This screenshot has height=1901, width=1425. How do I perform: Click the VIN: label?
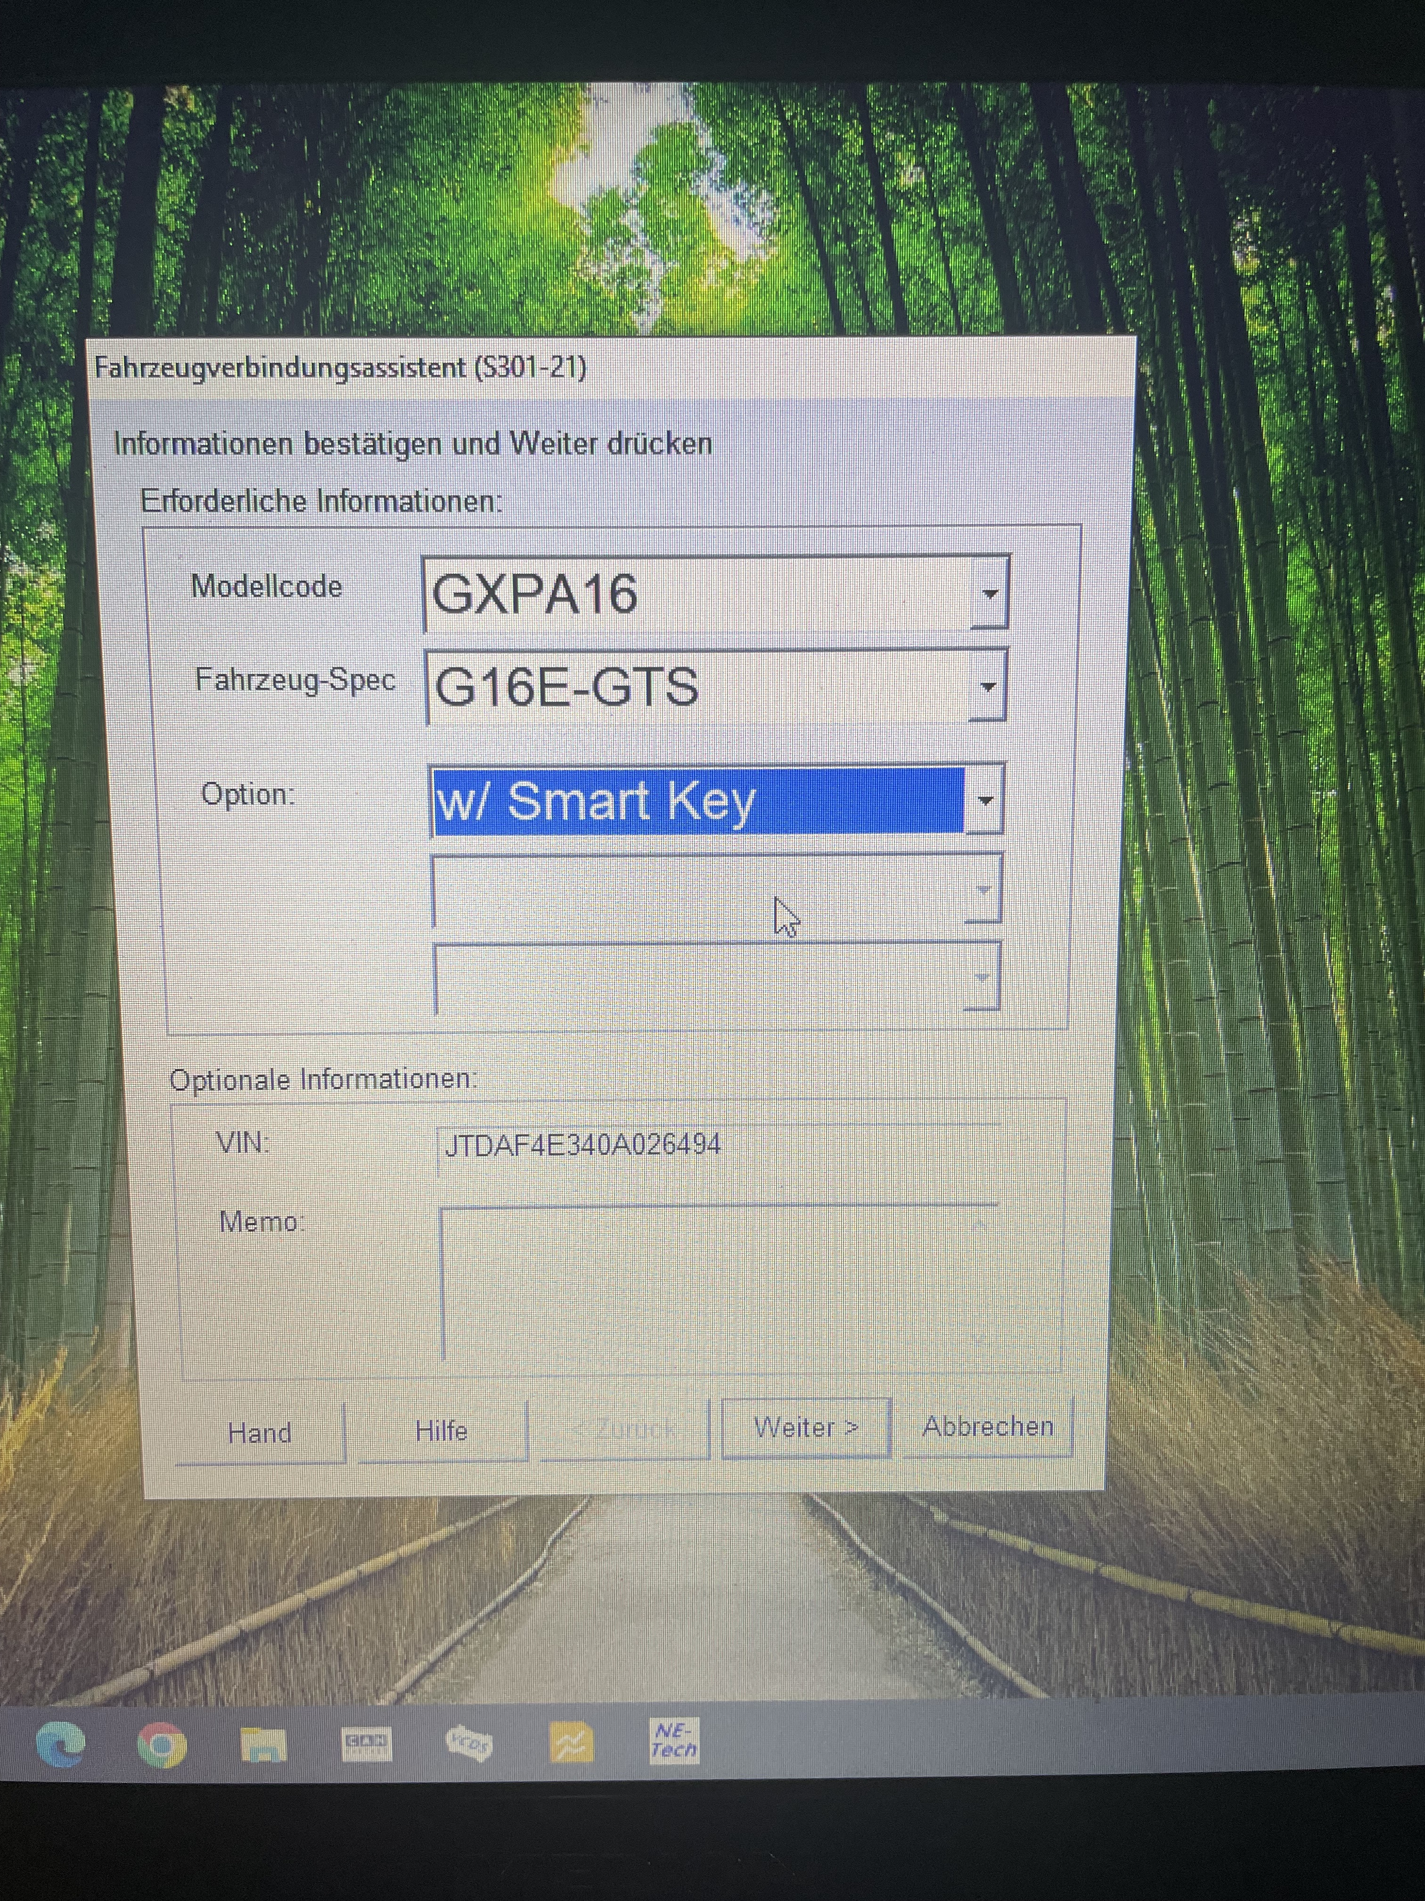pyautogui.click(x=243, y=1143)
